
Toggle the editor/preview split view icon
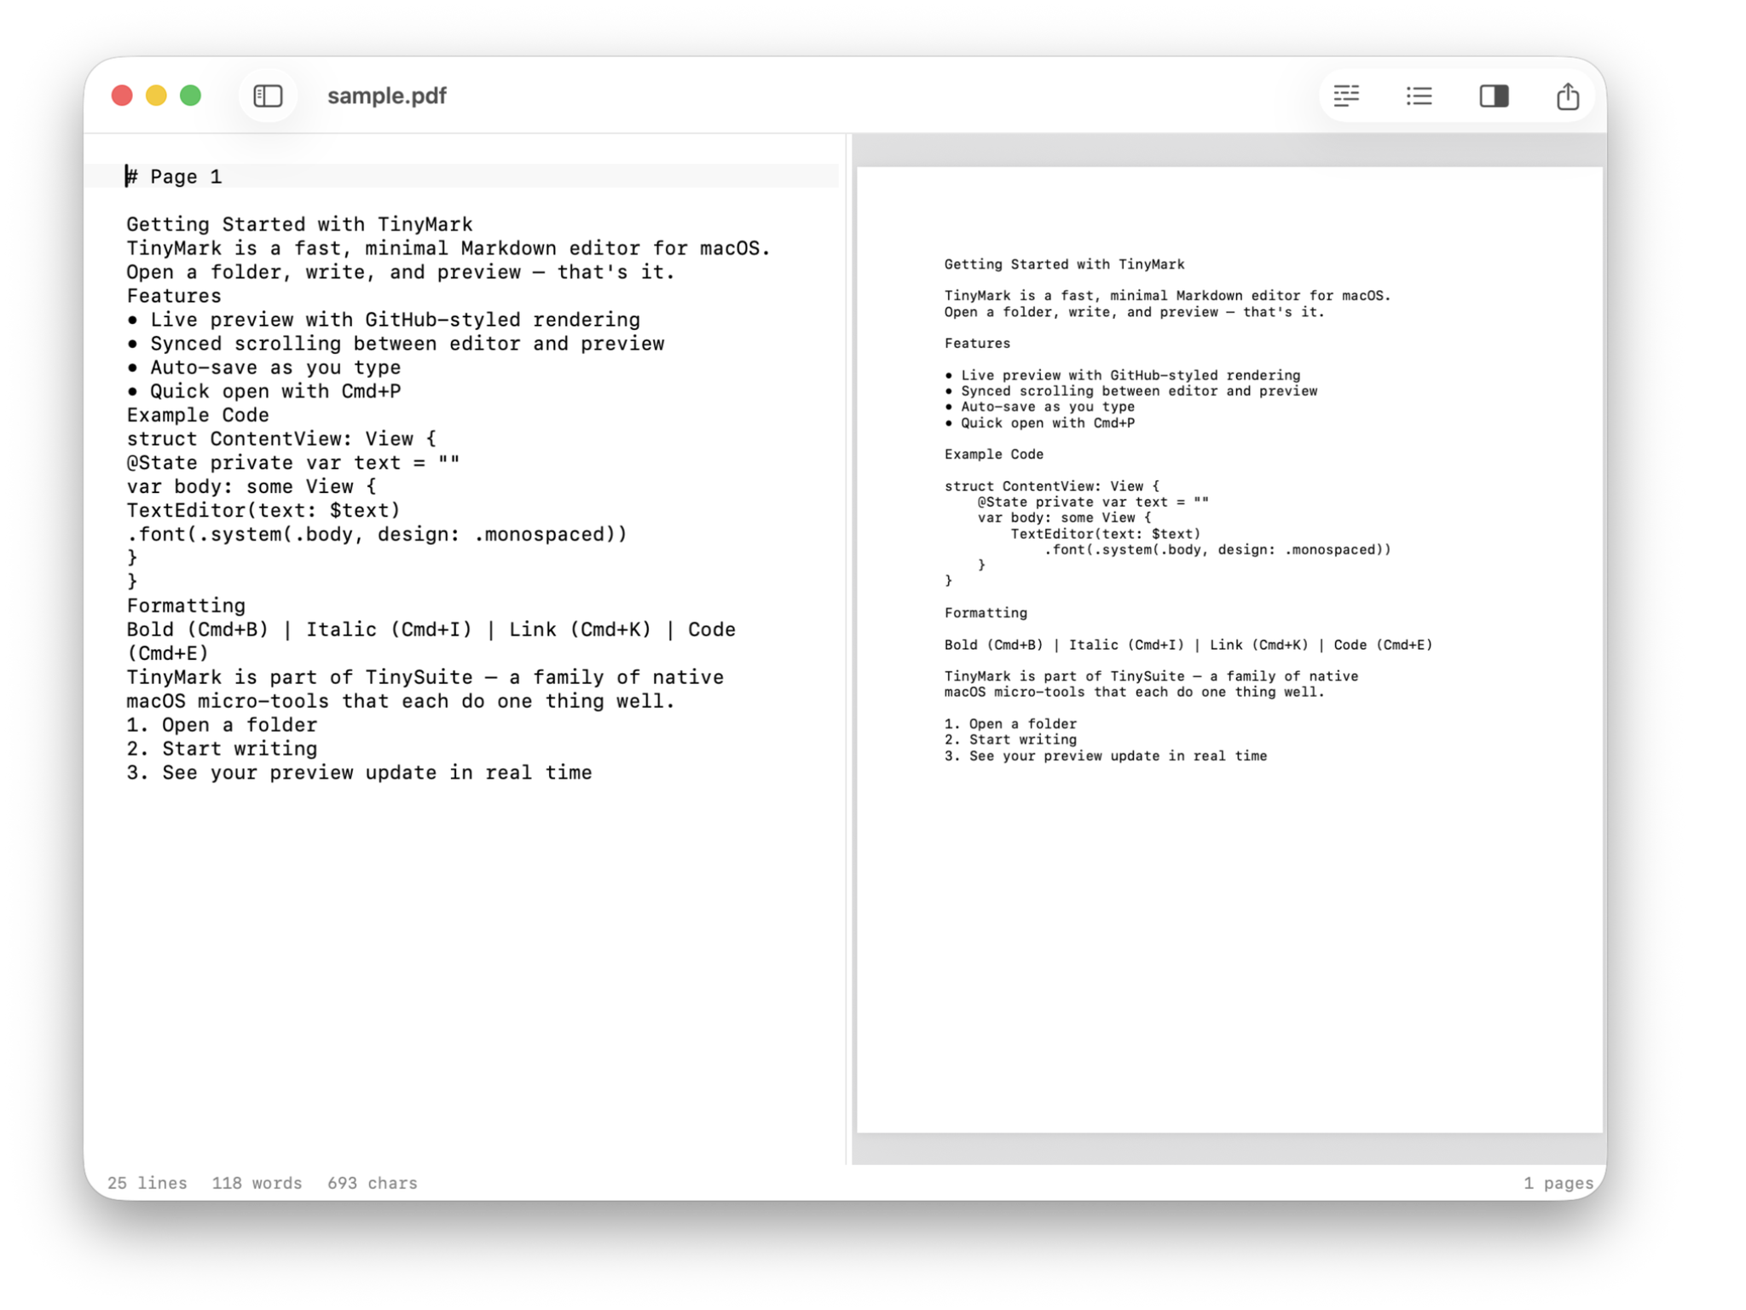point(1494,96)
